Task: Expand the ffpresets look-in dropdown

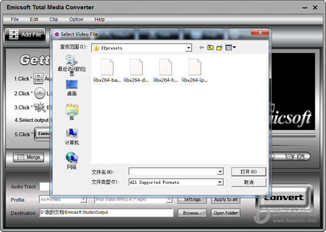Action: click(x=188, y=48)
